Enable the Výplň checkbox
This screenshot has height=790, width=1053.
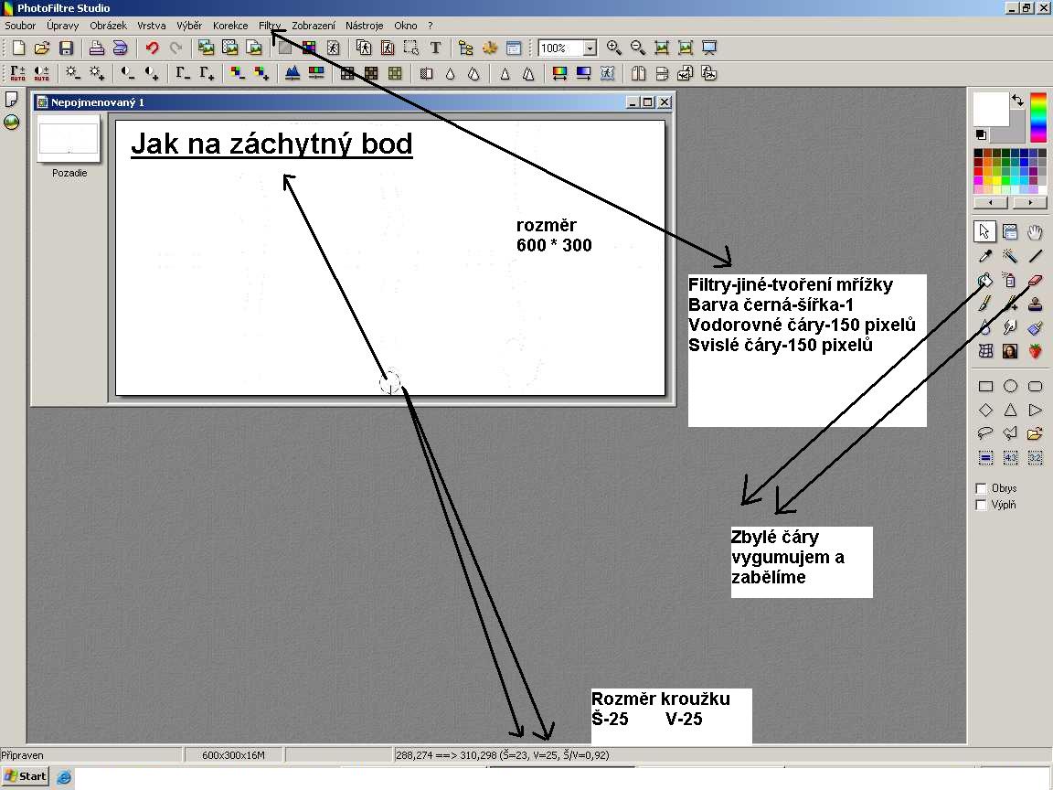pyautogui.click(x=982, y=505)
